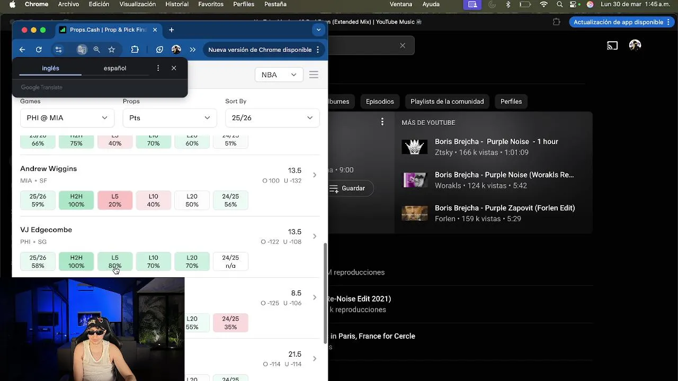Open Boris Brejcha Purple Noise 1 hour thumbnail
678x381 pixels.
(x=414, y=147)
